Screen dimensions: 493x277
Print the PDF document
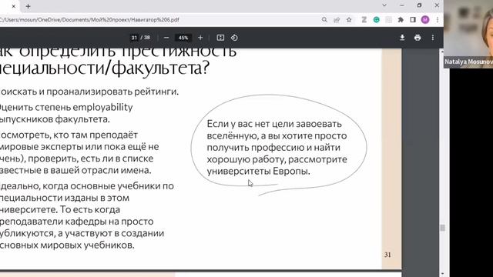pos(418,38)
